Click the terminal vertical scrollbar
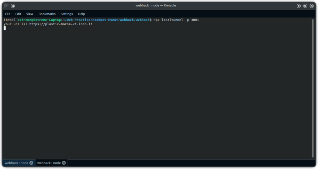318x169 pixels. [x=313, y=88]
